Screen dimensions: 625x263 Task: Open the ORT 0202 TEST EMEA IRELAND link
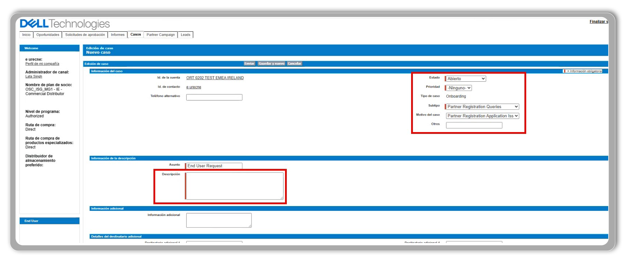coord(215,78)
